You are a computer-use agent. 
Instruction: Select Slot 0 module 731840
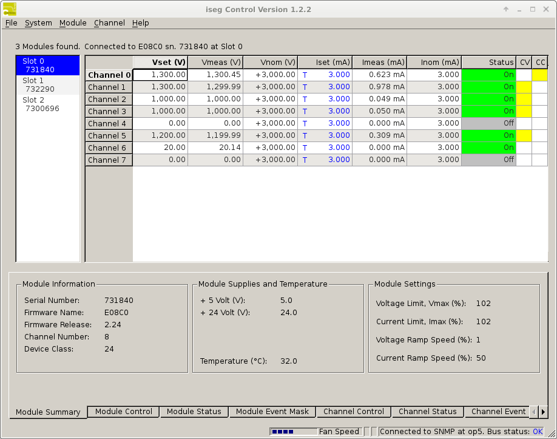coord(48,66)
